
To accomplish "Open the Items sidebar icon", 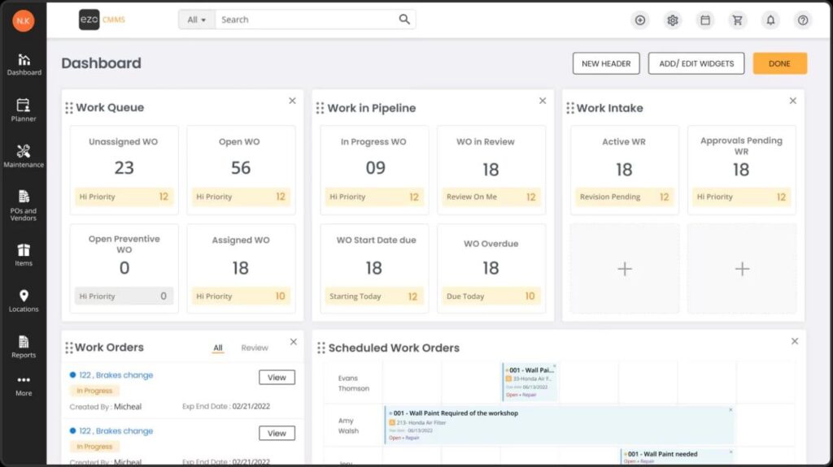I will (24, 254).
